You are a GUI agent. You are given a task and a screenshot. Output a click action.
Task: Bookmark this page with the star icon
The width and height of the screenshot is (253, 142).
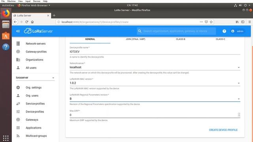pyautogui.click(x=211, y=22)
